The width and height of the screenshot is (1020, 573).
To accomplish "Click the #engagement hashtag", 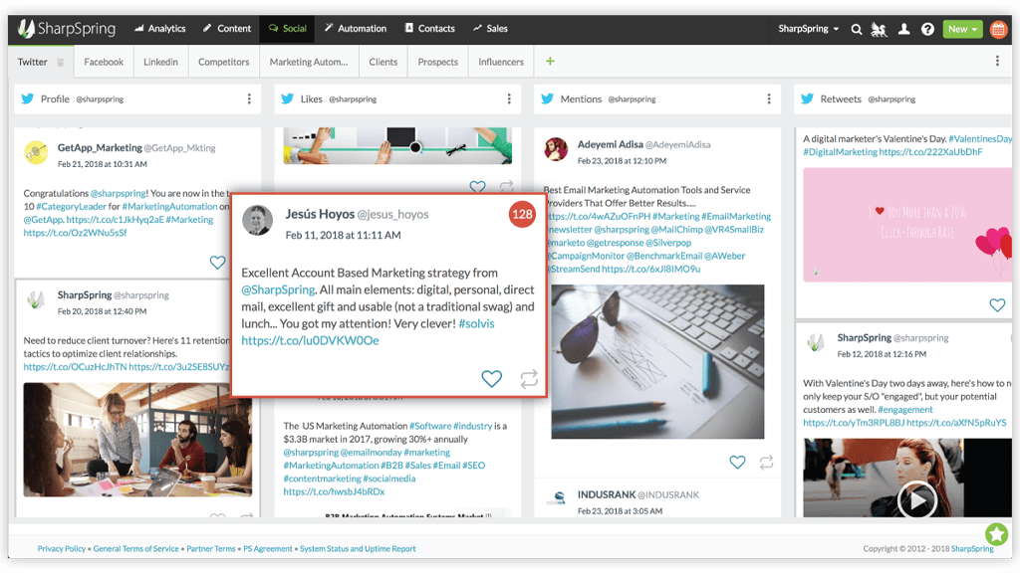I will [904, 410].
